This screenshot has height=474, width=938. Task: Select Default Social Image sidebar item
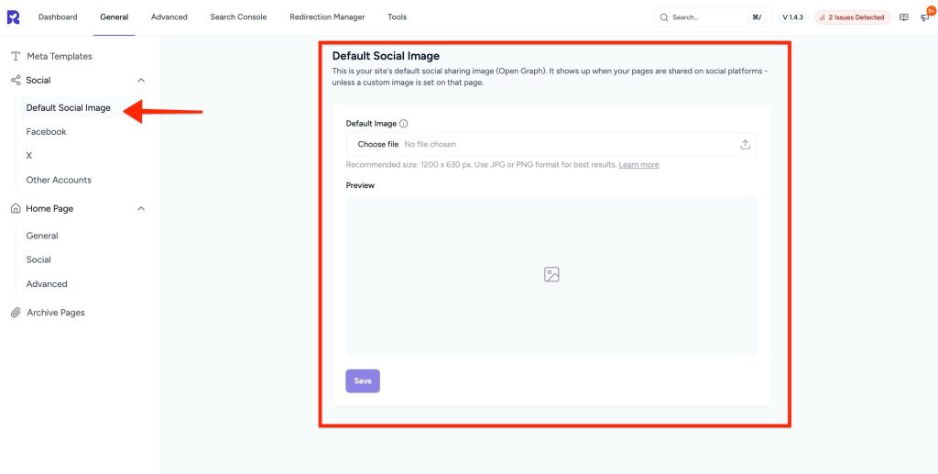pyautogui.click(x=68, y=108)
